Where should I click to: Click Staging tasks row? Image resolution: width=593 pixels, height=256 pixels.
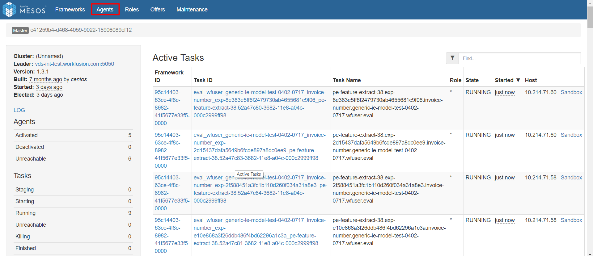pyautogui.click(x=73, y=190)
